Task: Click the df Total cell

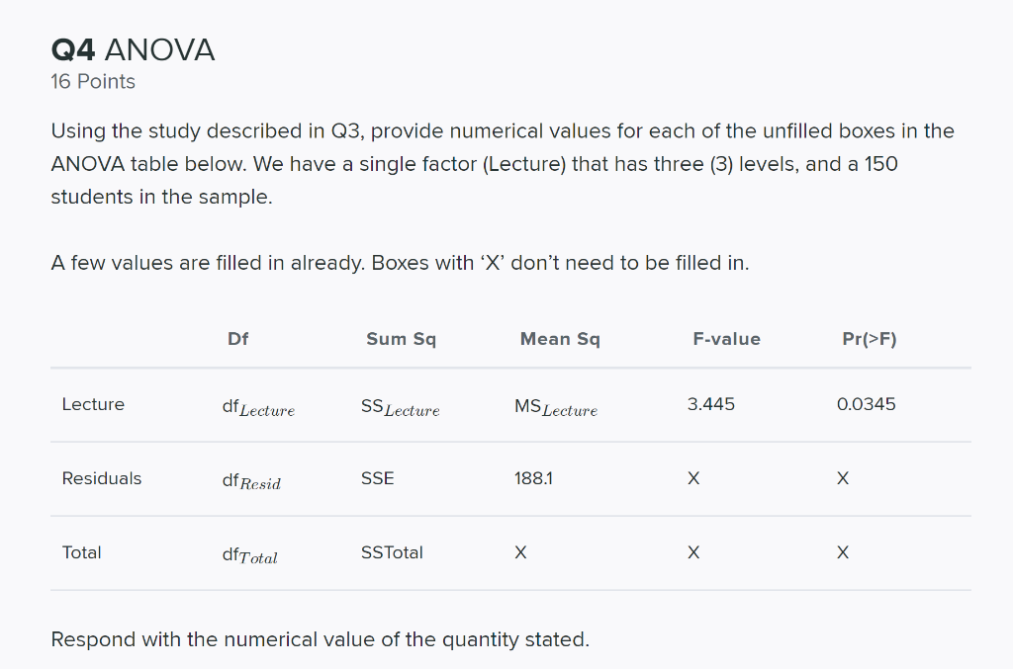Action: coord(250,555)
